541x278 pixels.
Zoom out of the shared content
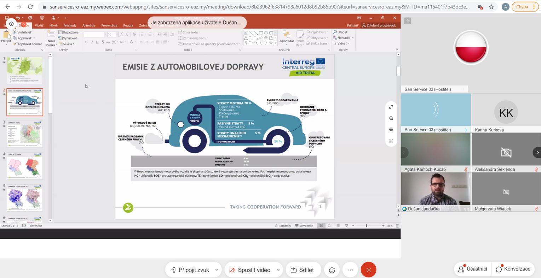click(391, 130)
